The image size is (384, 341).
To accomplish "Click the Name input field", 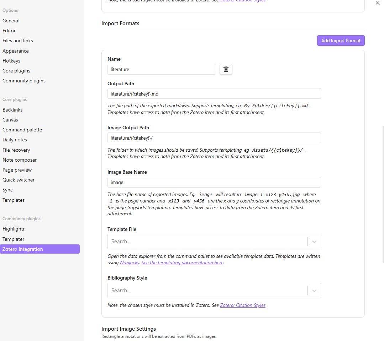I will click(x=162, y=69).
